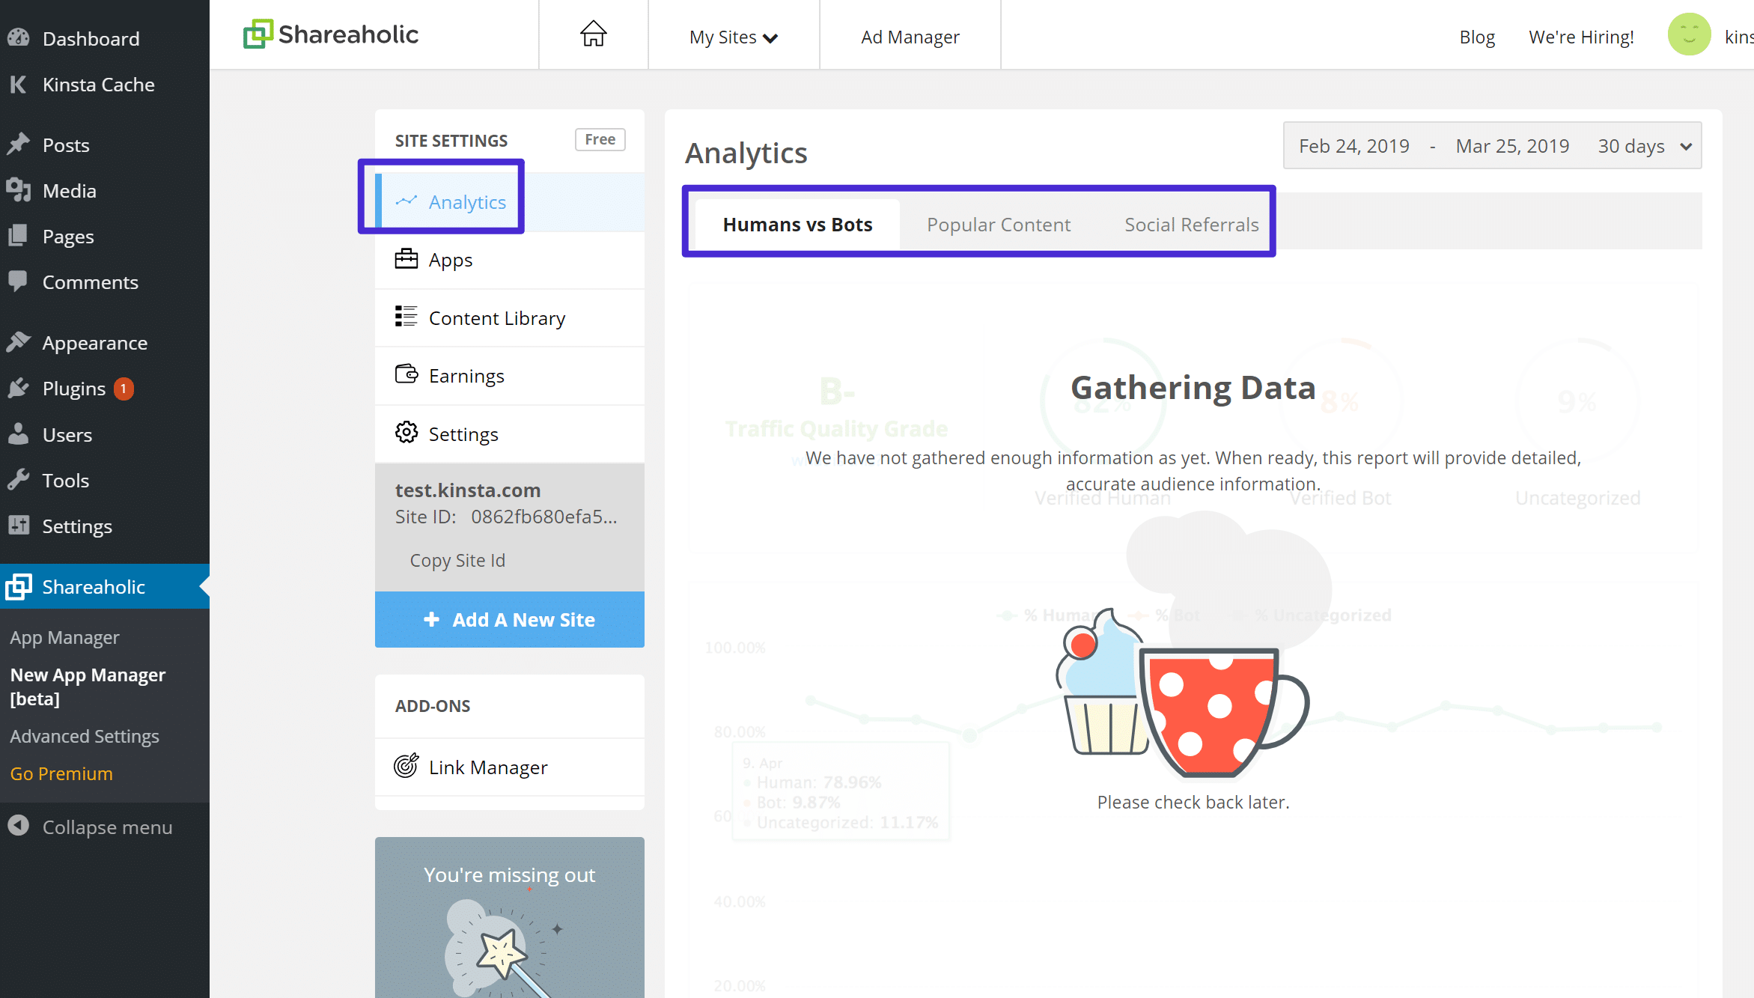This screenshot has height=998, width=1754.
Task: Click the Apps icon in Site Settings
Action: click(407, 259)
